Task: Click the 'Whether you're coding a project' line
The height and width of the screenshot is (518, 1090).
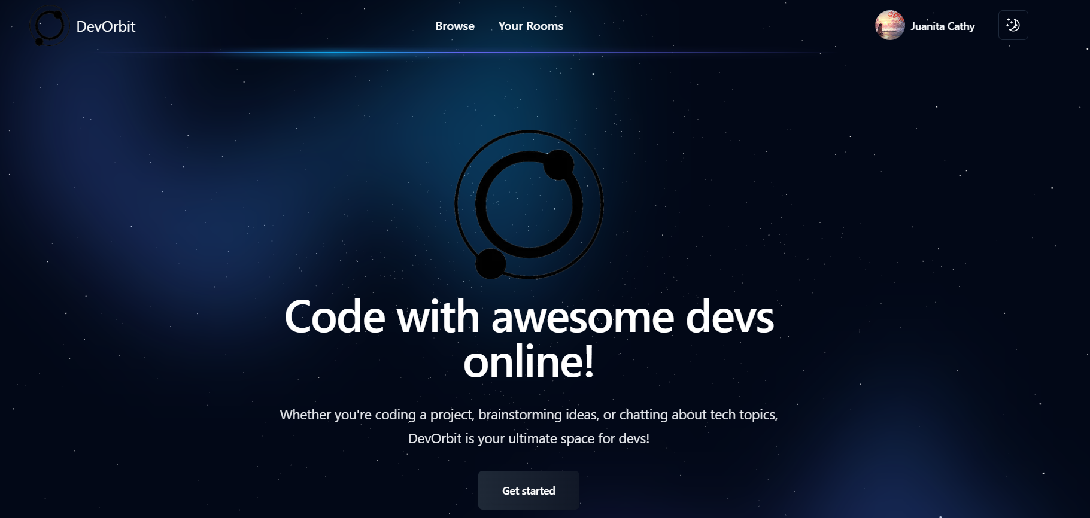Action: (x=529, y=415)
